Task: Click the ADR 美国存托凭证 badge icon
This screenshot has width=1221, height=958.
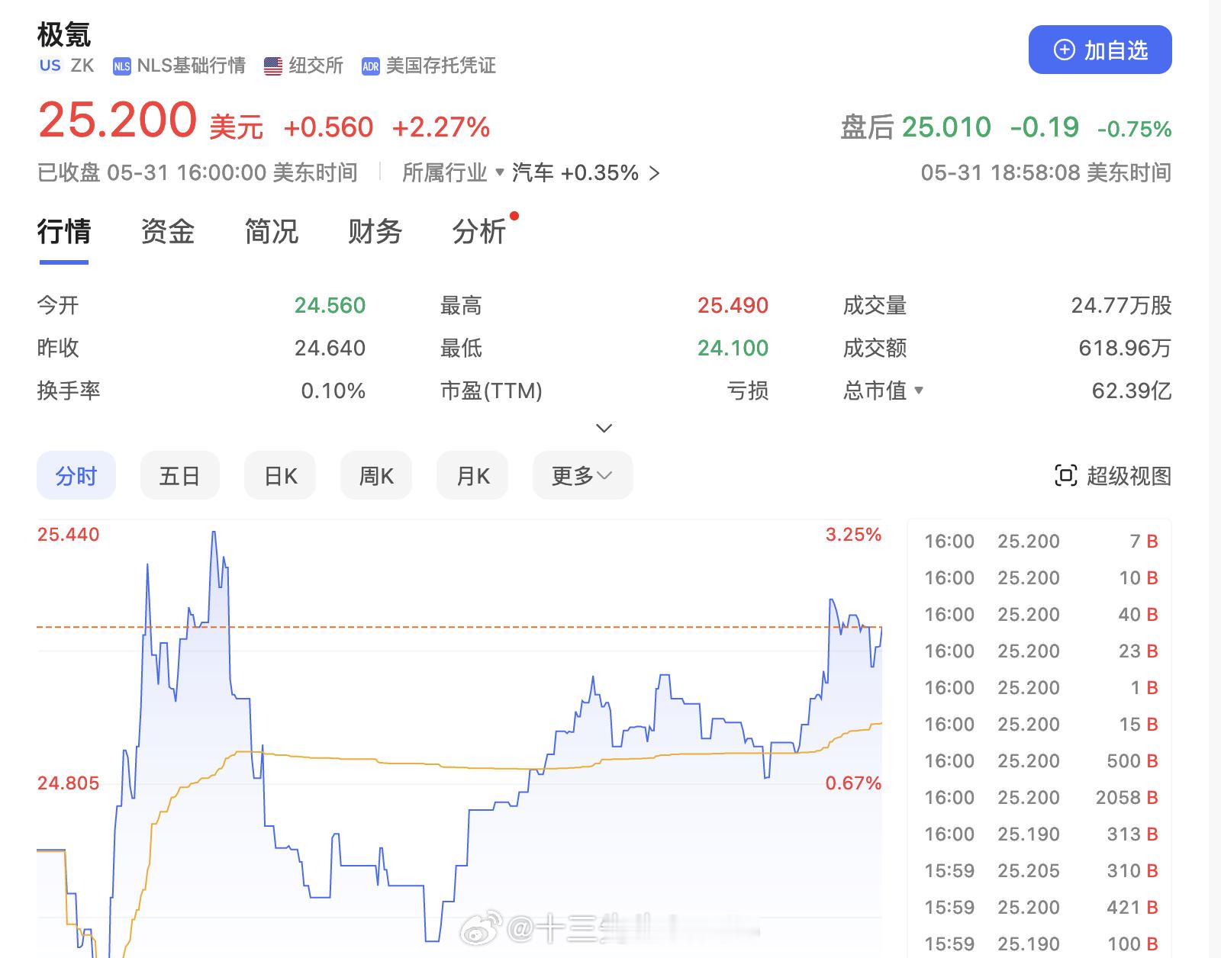Action: pos(371,66)
